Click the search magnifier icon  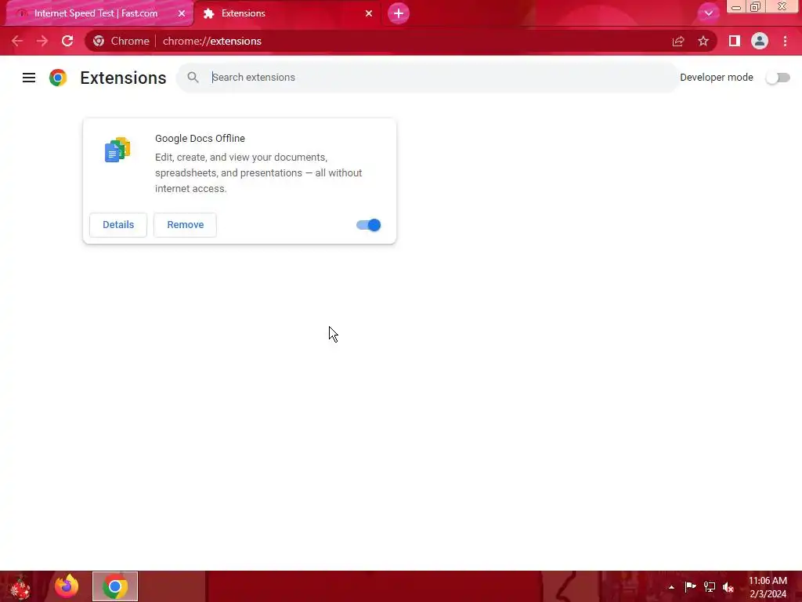click(x=193, y=78)
